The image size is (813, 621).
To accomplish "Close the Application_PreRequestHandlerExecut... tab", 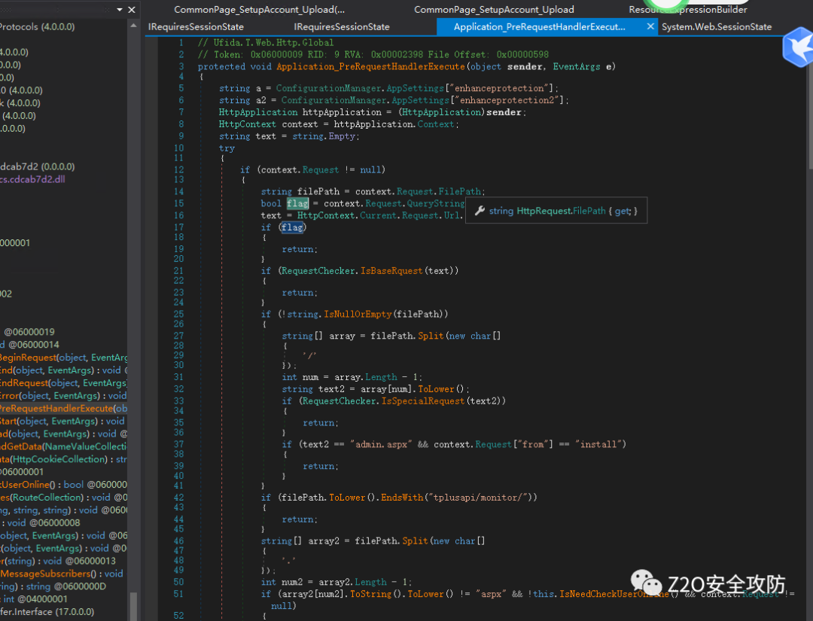I will point(650,26).
